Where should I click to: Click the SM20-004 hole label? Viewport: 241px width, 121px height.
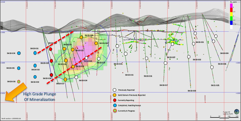pyautogui.click(x=225, y=53)
